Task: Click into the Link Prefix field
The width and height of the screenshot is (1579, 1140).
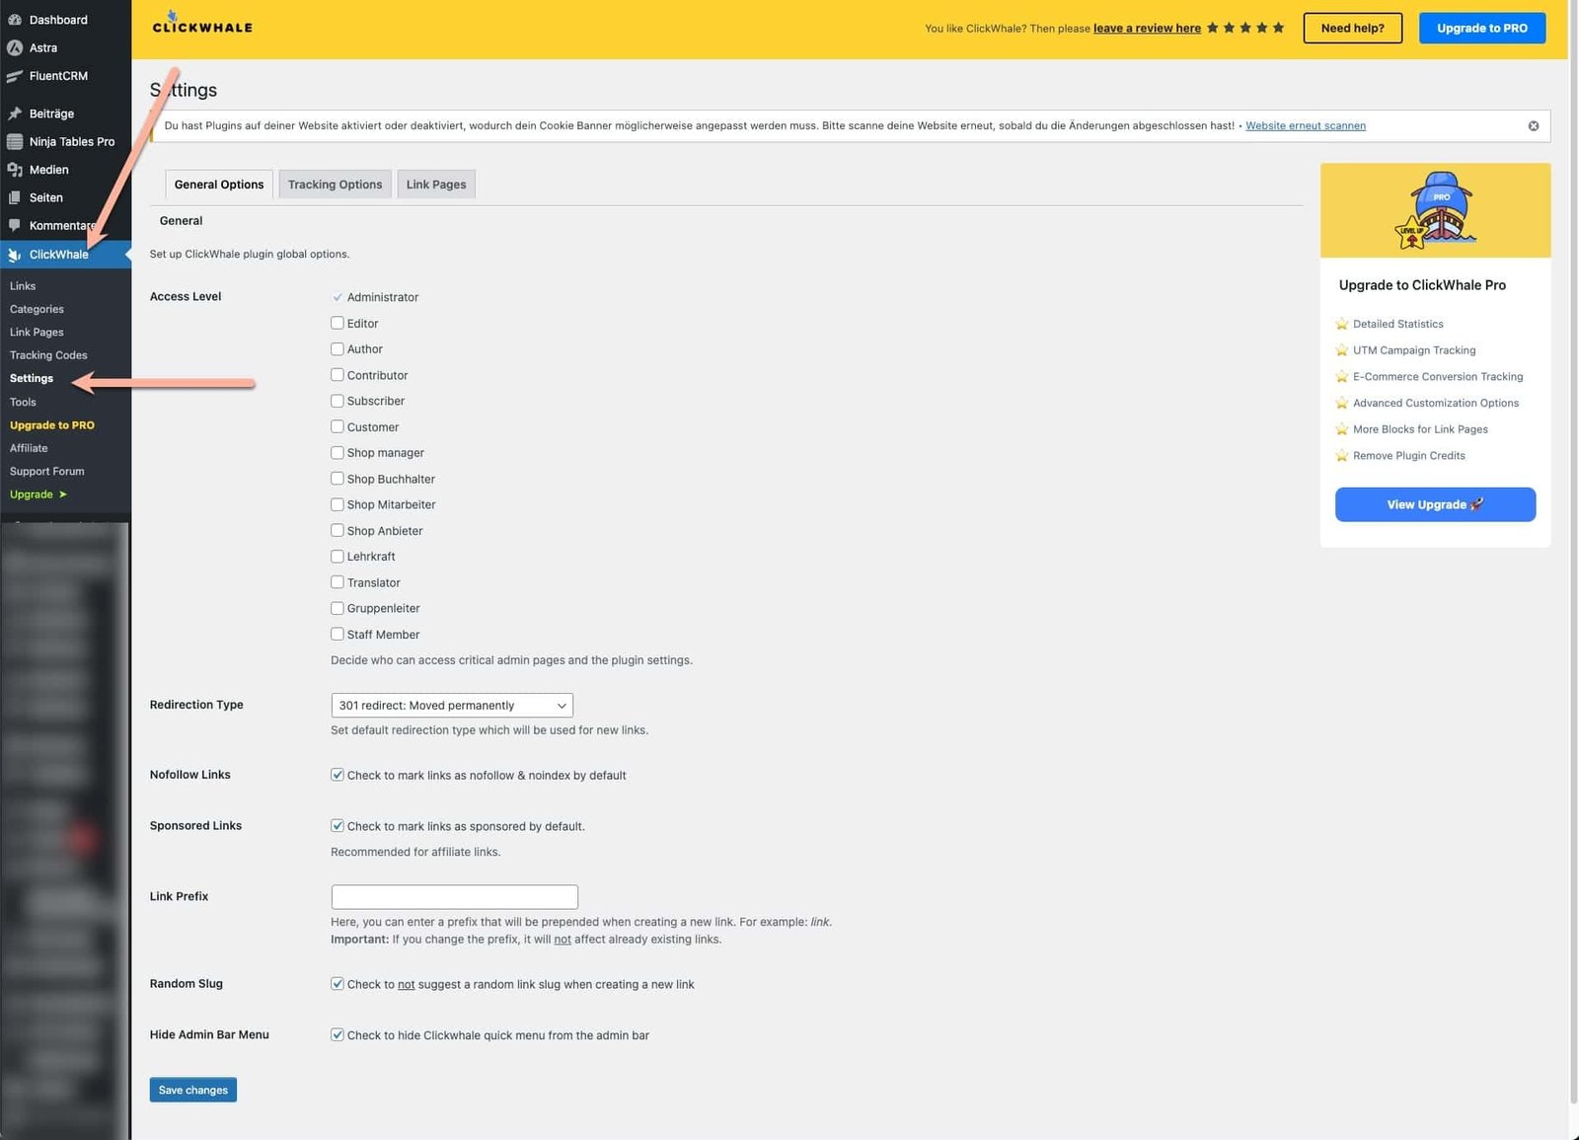Action: [x=454, y=896]
